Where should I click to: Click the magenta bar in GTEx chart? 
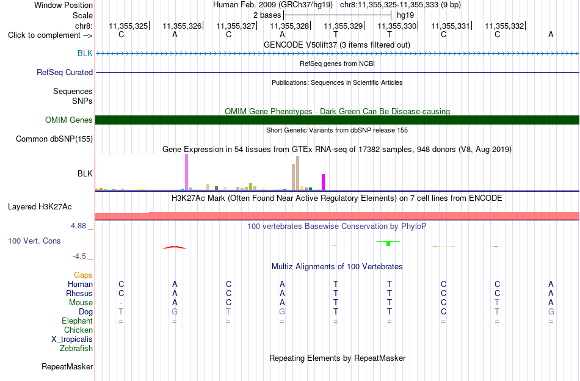324,182
